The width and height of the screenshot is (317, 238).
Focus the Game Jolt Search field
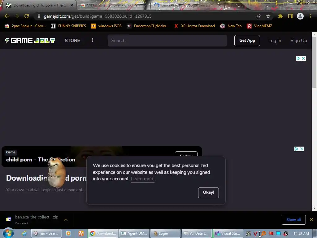coord(167,41)
